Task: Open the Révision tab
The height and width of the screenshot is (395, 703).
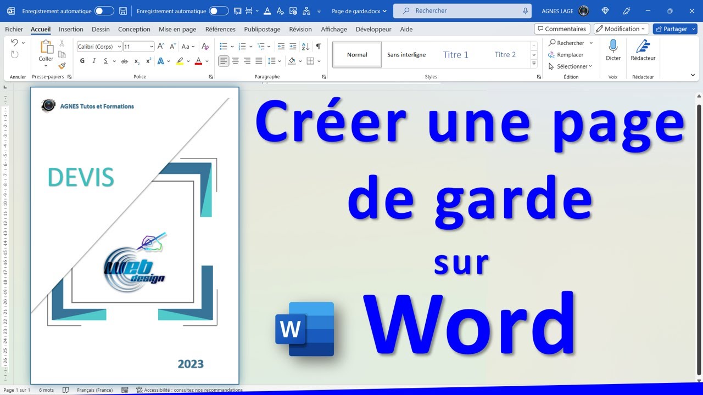Action: [300, 29]
